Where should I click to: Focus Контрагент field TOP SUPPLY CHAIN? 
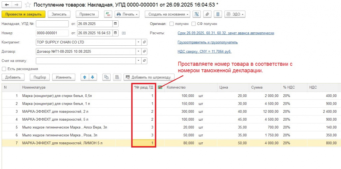tap(86, 42)
